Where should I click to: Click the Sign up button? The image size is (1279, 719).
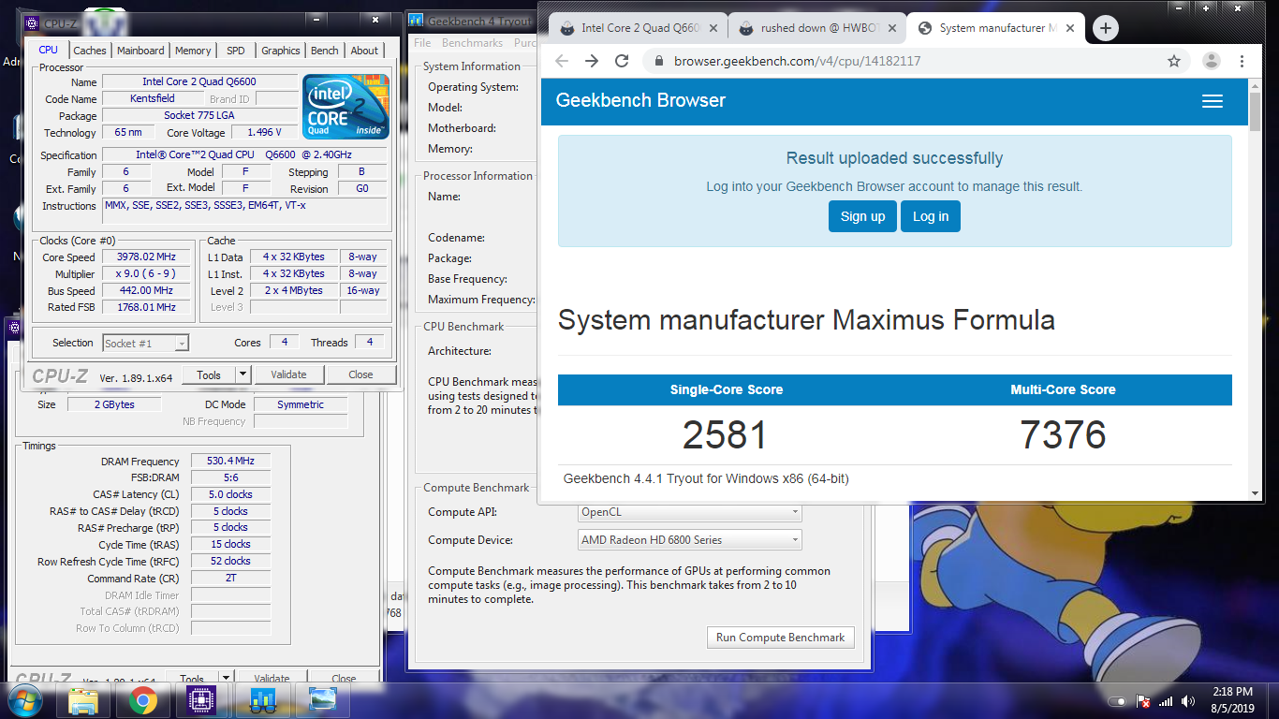pos(862,216)
